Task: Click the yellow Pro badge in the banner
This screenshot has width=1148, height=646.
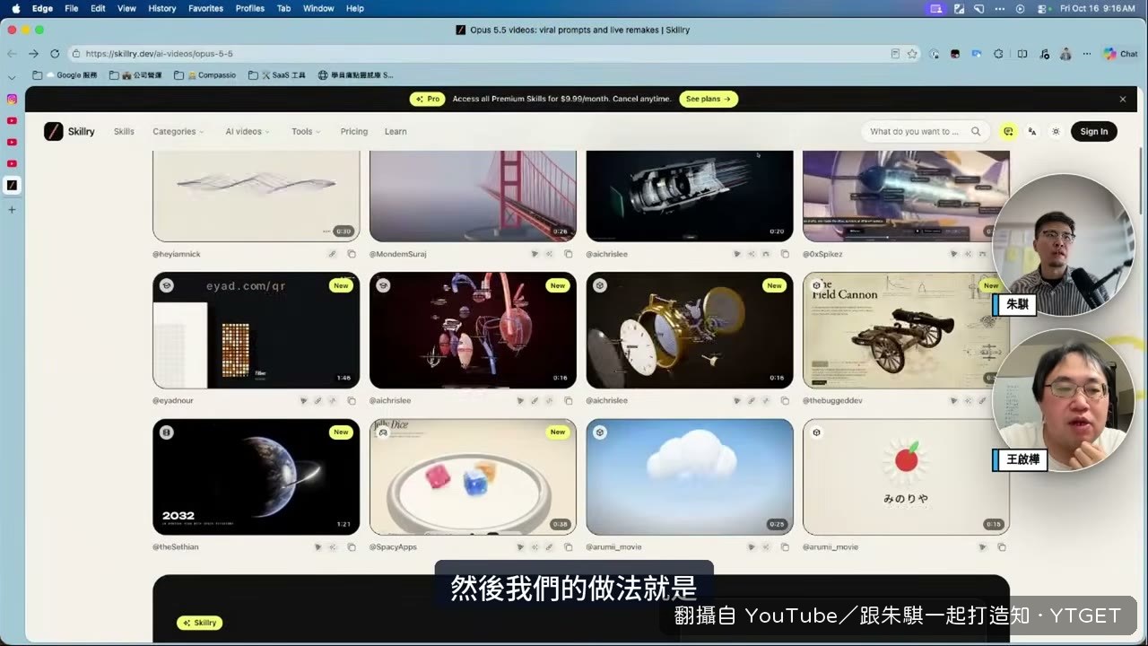Action: tap(428, 99)
